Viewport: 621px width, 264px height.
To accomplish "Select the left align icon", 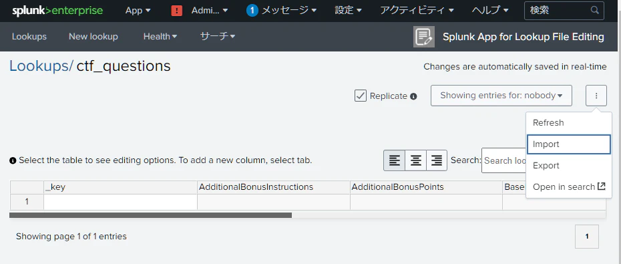I will pos(395,160).
